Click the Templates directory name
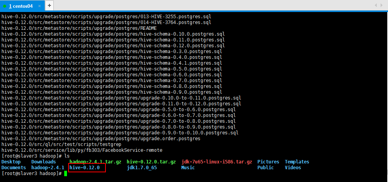Screen dimensions: 388x182 tap(297, 162)
